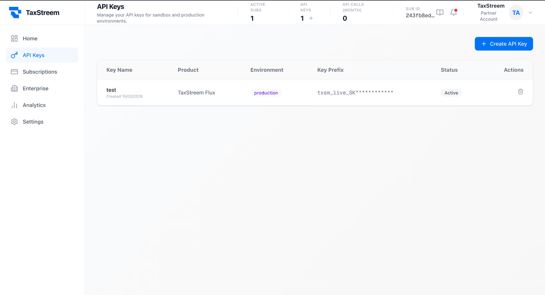Select the Analytics bar-chart icon

point(14,105)
